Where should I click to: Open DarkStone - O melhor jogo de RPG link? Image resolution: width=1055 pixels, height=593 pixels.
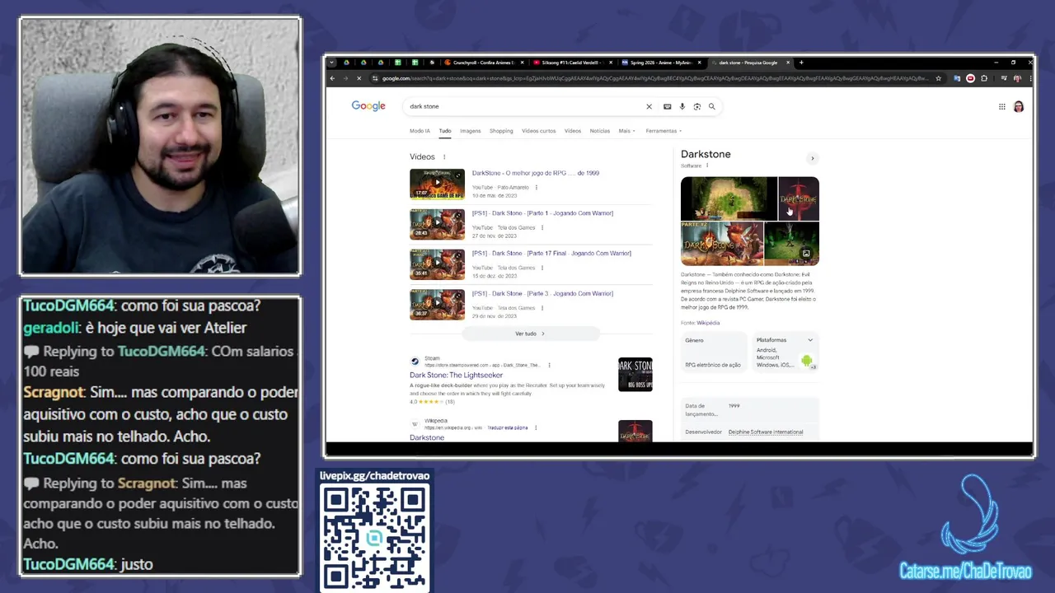point(536,173)
